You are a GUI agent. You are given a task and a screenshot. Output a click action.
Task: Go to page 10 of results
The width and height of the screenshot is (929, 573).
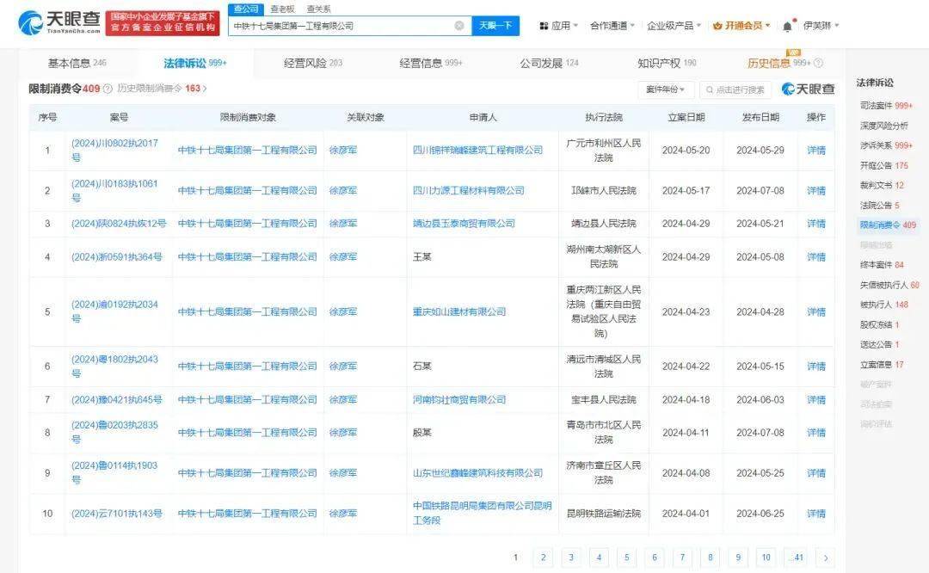766,557
